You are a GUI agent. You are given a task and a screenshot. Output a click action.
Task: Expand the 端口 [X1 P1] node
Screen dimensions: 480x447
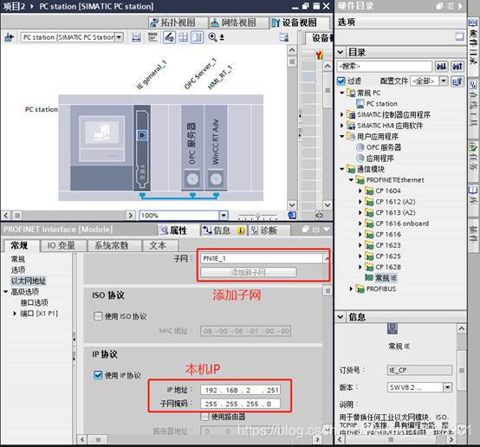point(15,314)
